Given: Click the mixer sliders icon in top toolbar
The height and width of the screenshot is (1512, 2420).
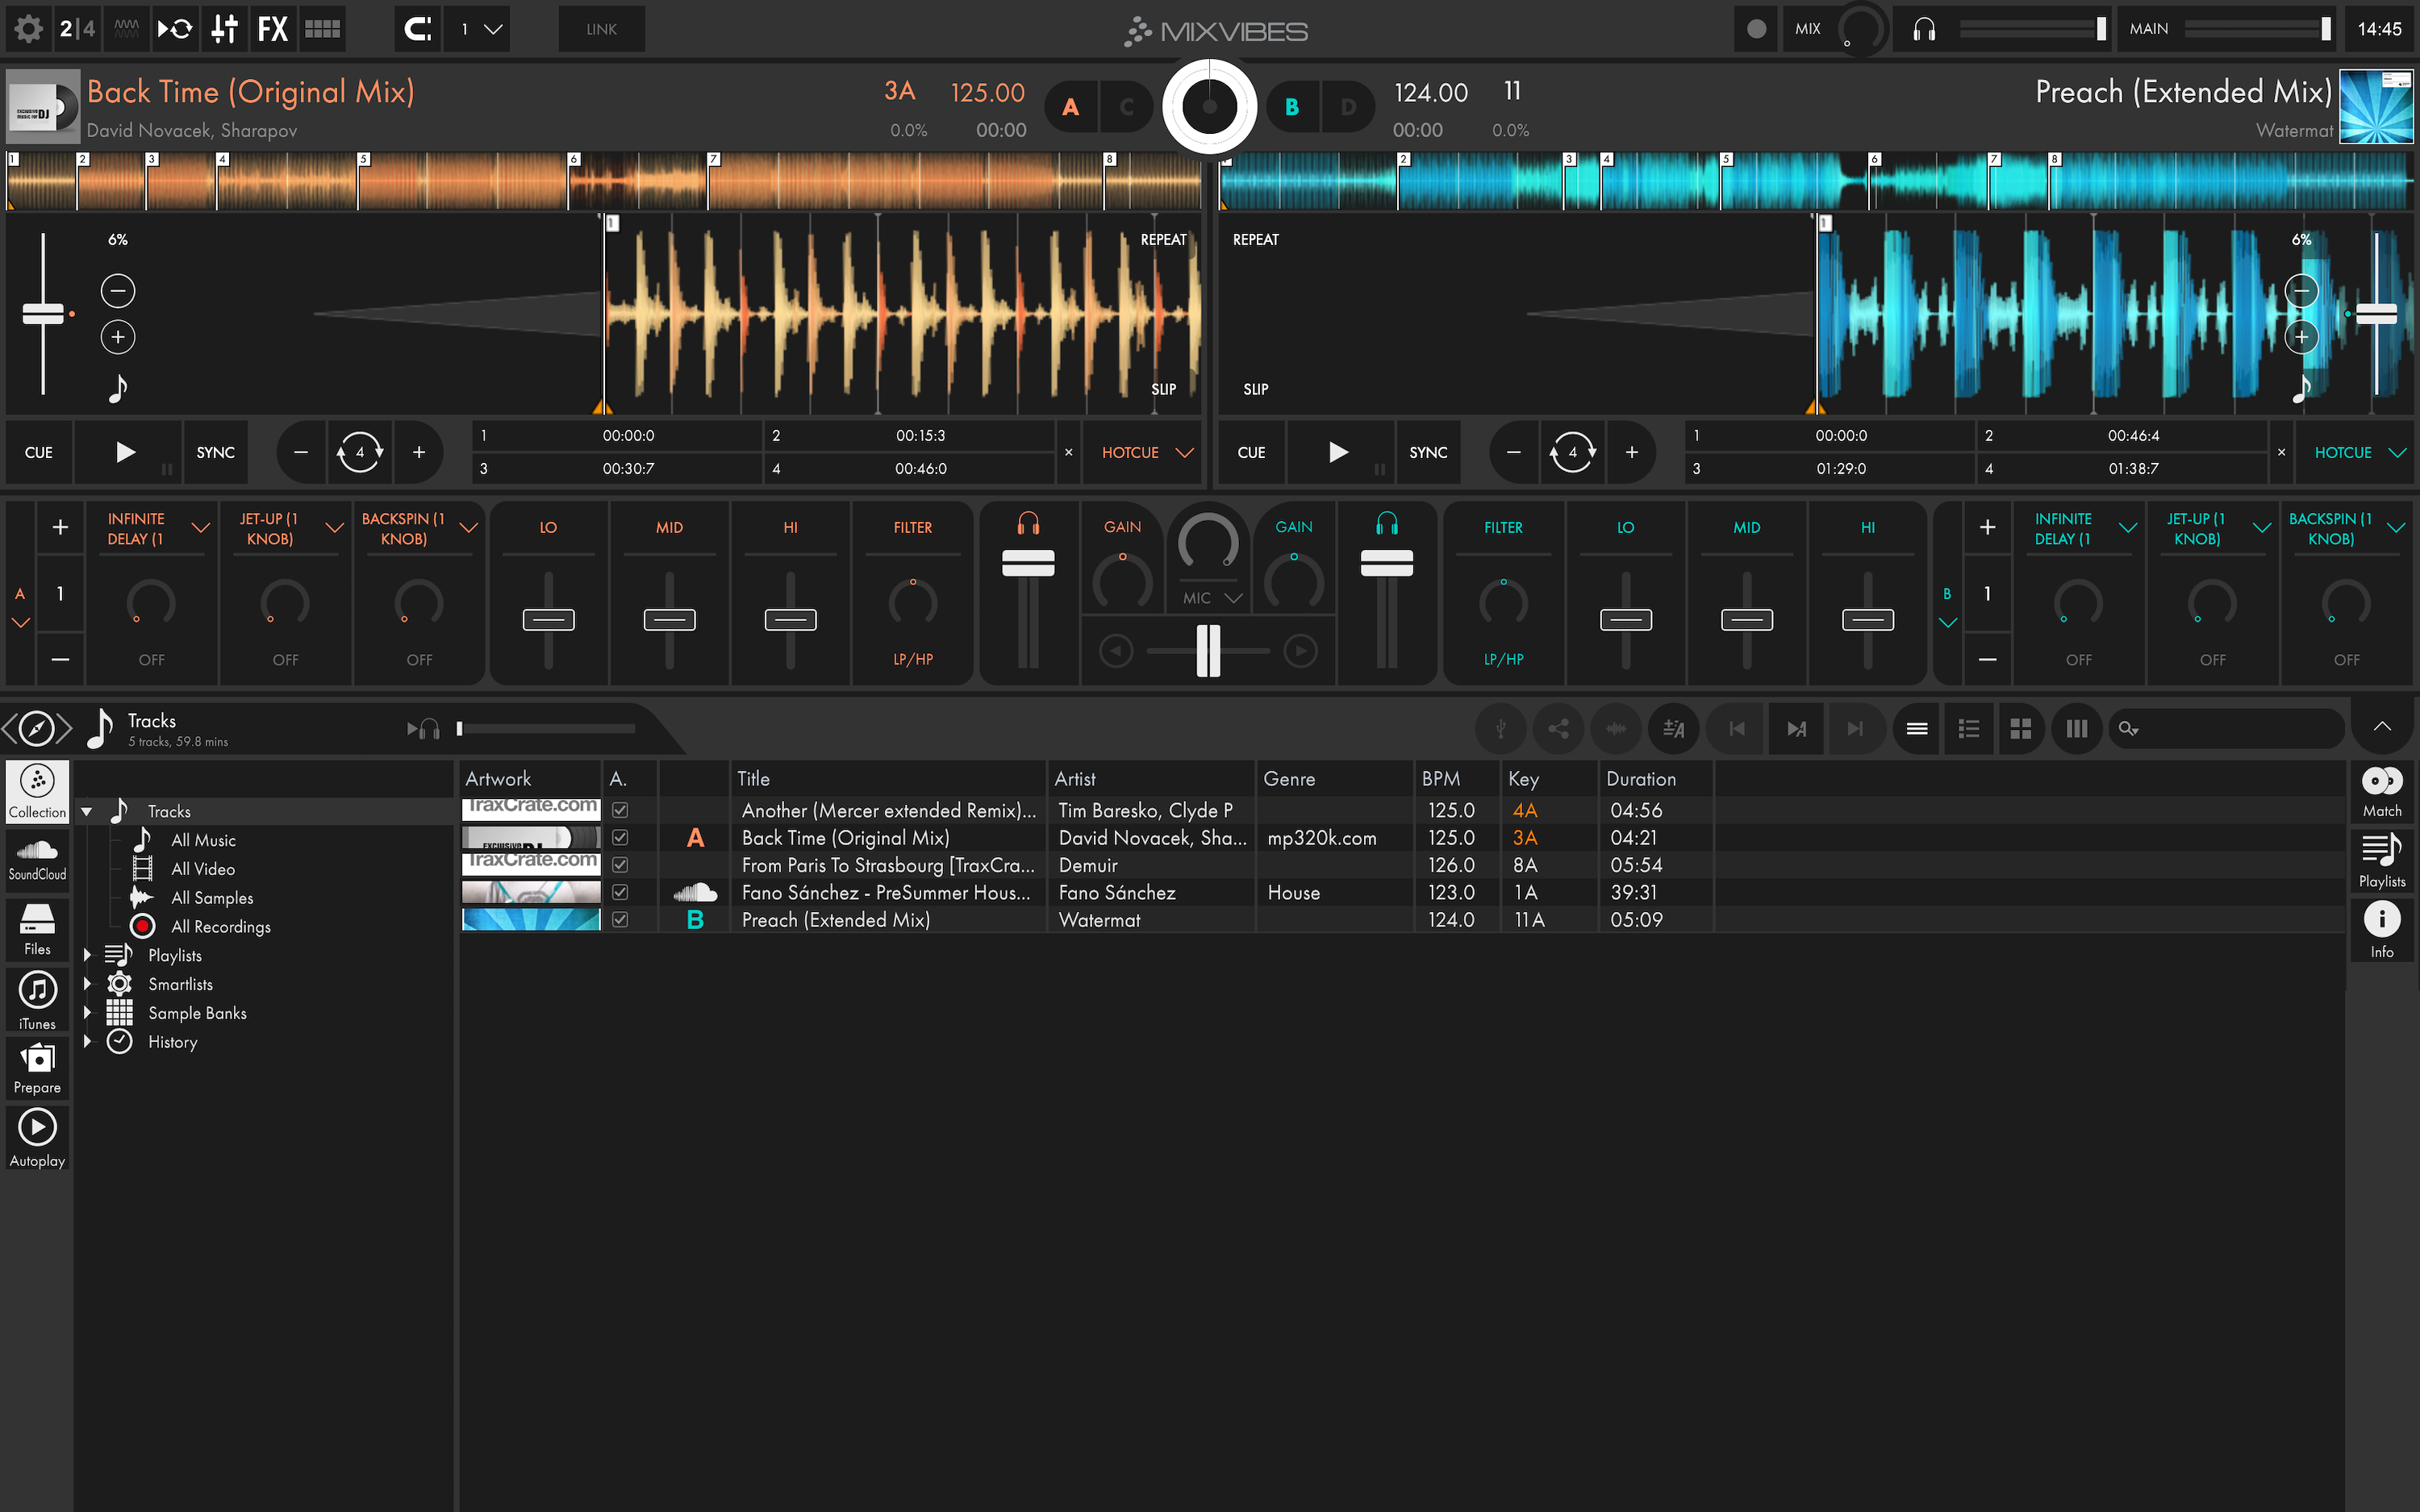Looking at the screenshot, I should (x=224, y=29).
